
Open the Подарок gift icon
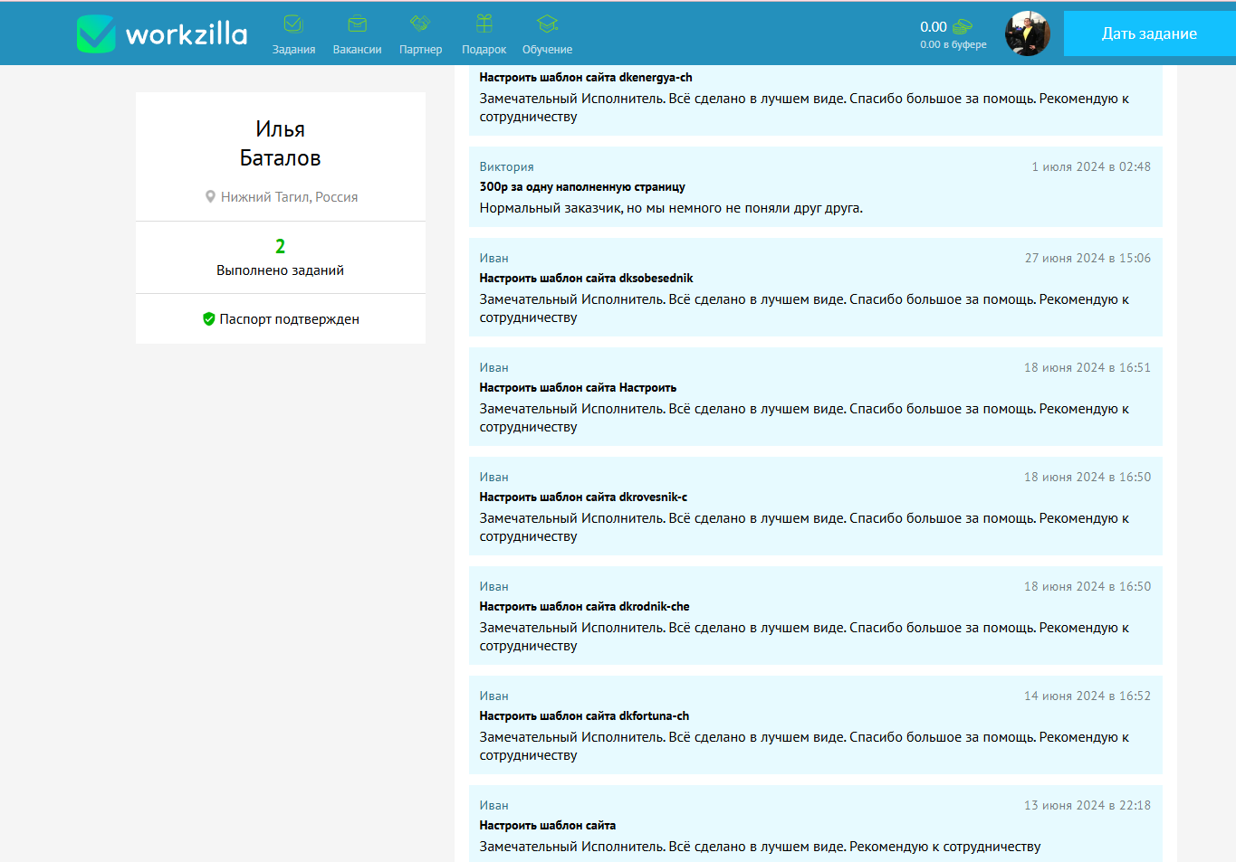tap(484, 24)
